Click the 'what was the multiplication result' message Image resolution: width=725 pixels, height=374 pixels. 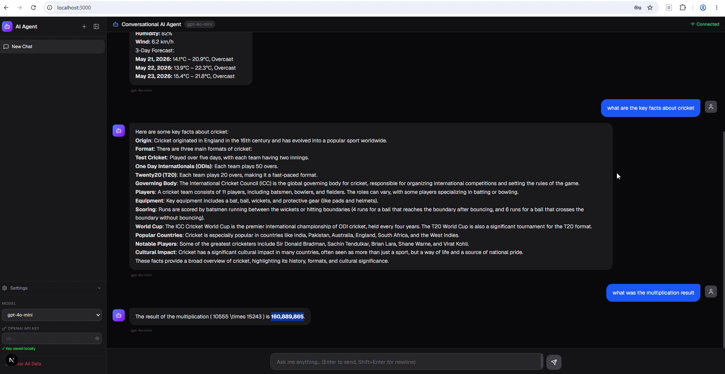click(653, 293)
